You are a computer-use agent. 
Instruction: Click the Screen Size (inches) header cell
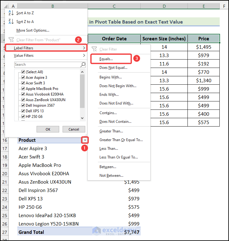click(x=164, y=38)
